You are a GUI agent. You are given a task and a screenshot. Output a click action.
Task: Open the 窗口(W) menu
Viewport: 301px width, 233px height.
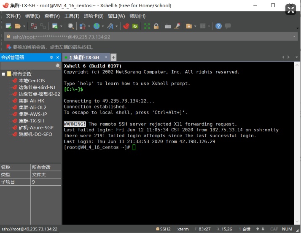[116, 16]
